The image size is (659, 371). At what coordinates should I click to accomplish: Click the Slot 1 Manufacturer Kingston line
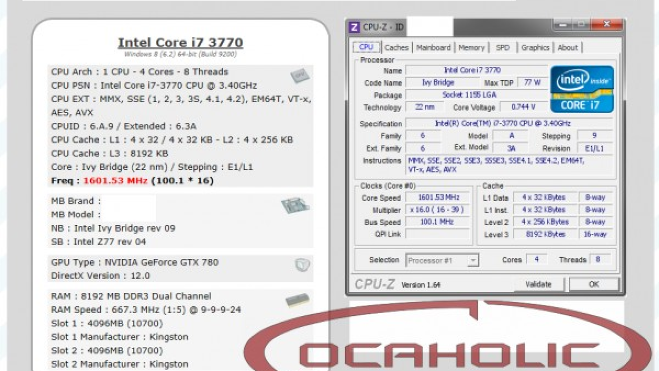coord(120,337)
